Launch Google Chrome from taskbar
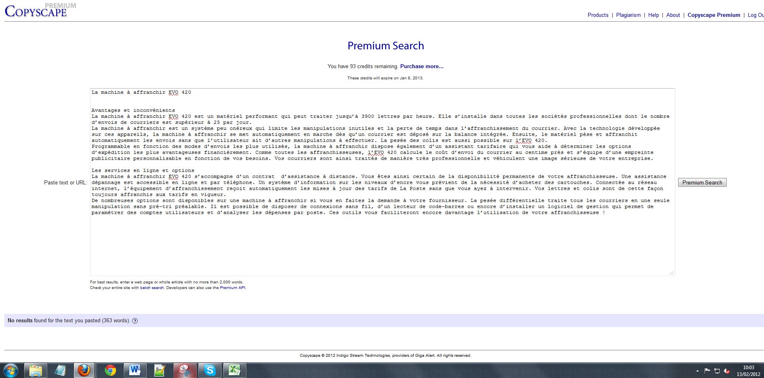This screenshot has width=764, height=378. (110, 370)
